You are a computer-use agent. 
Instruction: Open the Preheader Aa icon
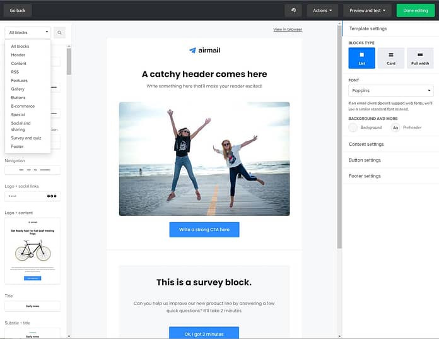click(x=395, y=128)
